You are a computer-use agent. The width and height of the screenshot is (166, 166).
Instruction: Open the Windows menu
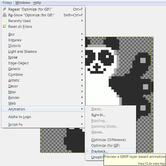point(23,2)
